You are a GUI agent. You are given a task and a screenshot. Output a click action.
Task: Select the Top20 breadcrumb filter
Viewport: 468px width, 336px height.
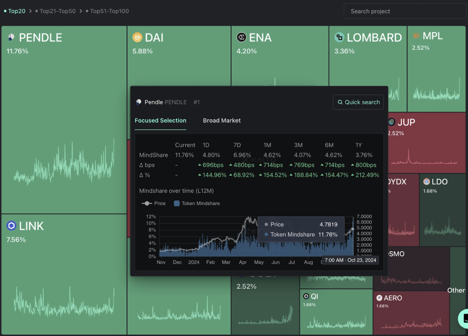point(16,11)
